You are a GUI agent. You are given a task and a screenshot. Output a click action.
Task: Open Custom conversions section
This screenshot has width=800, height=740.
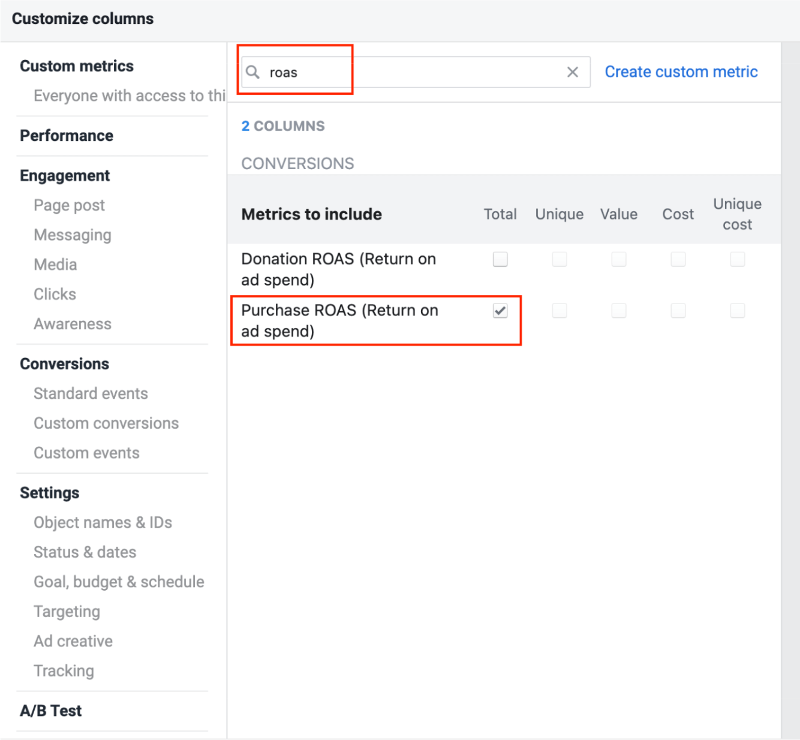tap(106, 423)
